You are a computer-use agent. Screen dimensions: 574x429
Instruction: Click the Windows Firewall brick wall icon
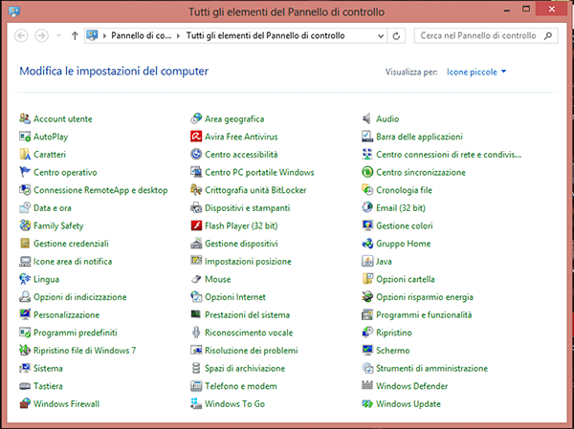point(25,404)
